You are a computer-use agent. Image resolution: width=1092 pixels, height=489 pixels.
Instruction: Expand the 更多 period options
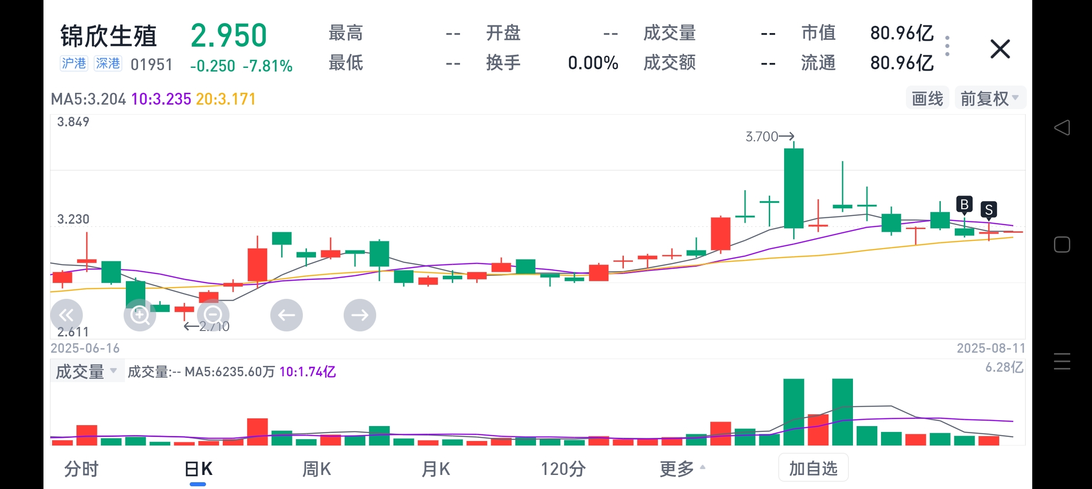tap(682, 469)
